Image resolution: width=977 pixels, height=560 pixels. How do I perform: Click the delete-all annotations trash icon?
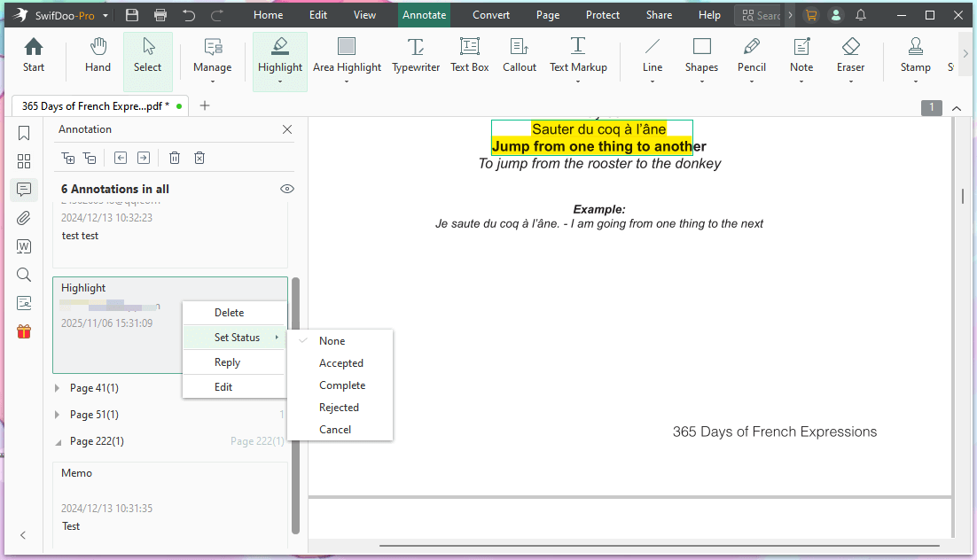199,157
